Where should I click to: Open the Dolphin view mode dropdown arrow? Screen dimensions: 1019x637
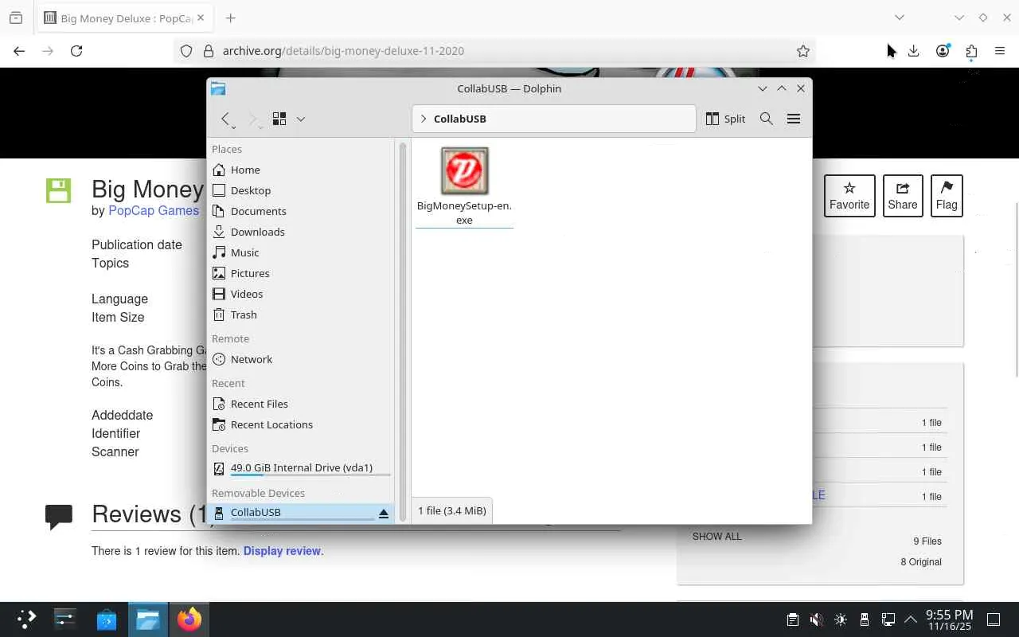pyautogui.click(x=301, y=119)
